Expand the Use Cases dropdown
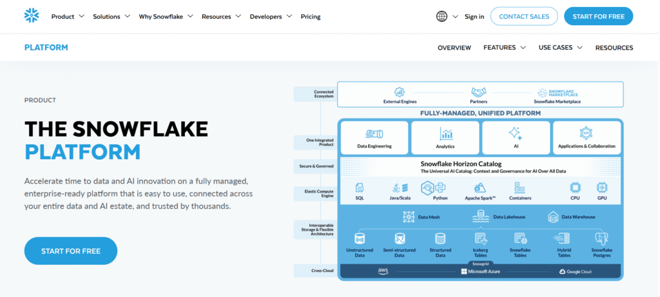The image size is (660, 297). pos(560,48)
